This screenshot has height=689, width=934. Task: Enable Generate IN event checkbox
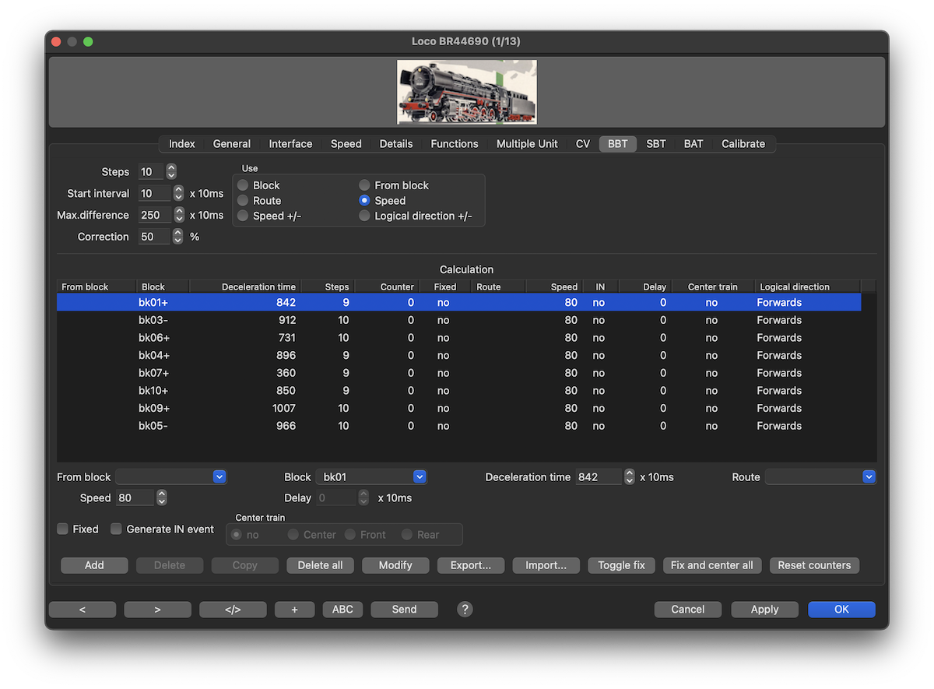(x=117, y=529)
